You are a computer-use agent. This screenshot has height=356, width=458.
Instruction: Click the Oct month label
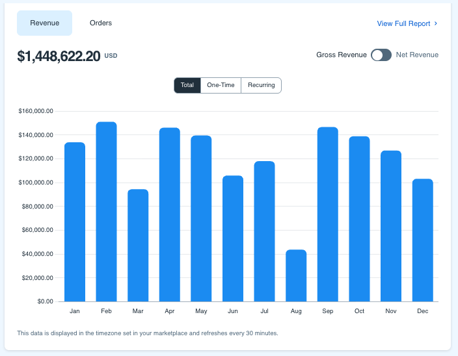pyautogui.click(x=359, y=311)
